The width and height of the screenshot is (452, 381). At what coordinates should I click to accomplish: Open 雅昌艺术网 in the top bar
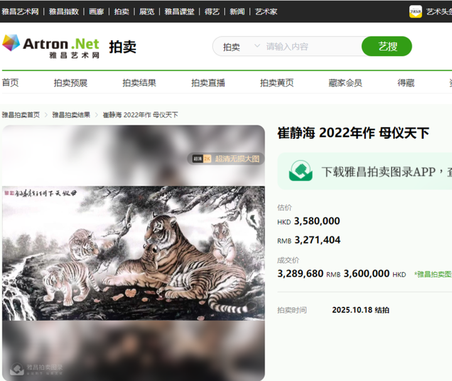coord(20,11)
